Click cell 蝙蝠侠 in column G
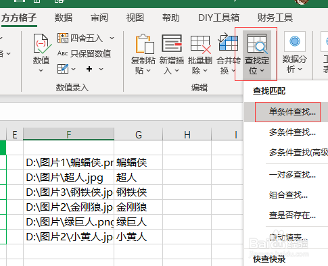Viewport: 328px width, 266px height. [x=139, y=163]
